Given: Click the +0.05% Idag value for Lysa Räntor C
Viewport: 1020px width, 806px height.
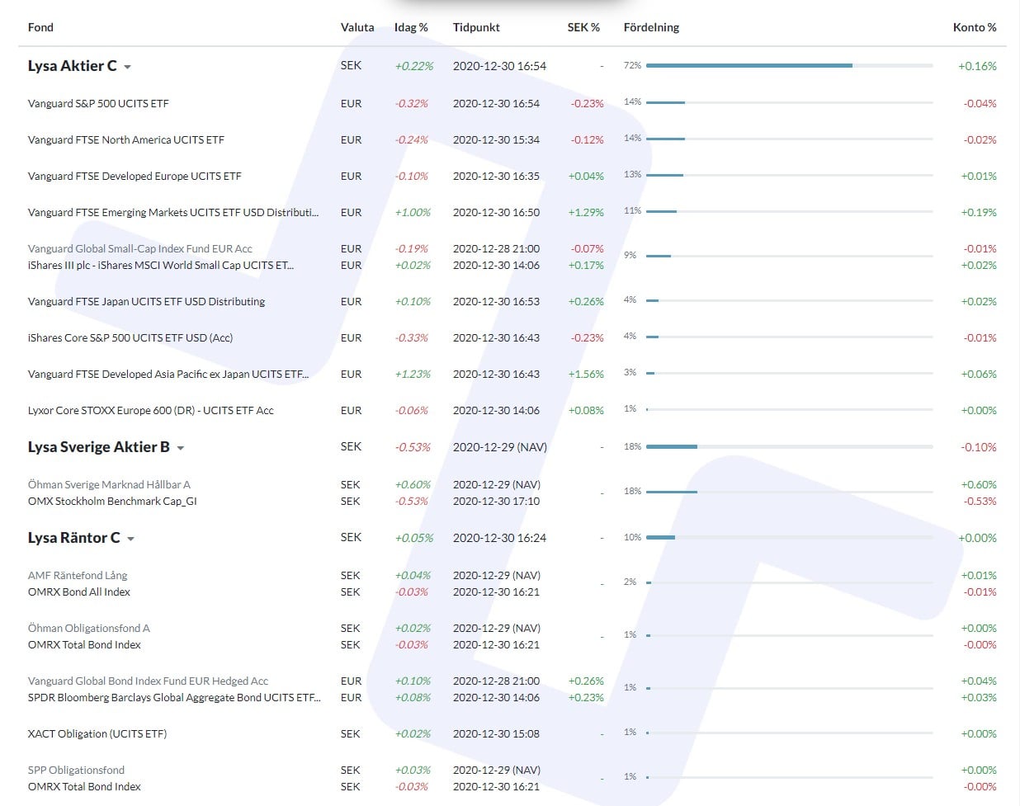Looking at the screenshot, I should pyautogui.click(x=414, y=538).
